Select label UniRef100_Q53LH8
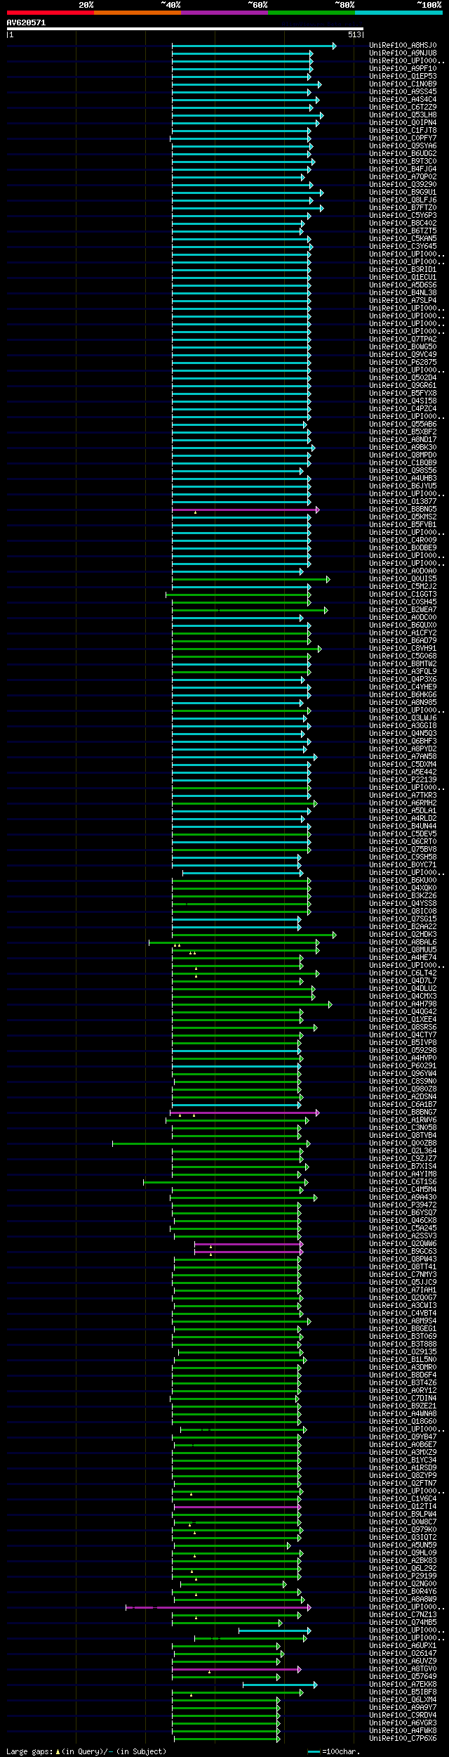 [403, 115]
